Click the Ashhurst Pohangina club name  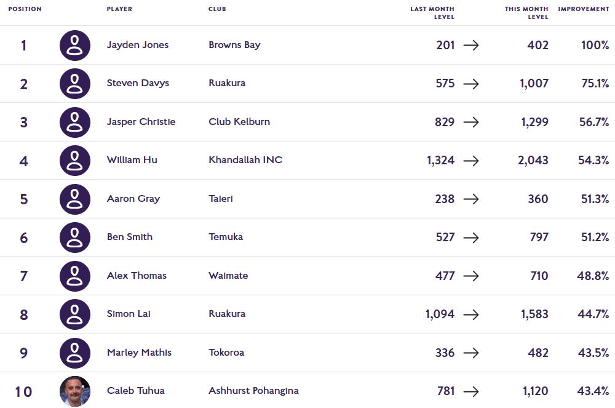coord(253,391)
